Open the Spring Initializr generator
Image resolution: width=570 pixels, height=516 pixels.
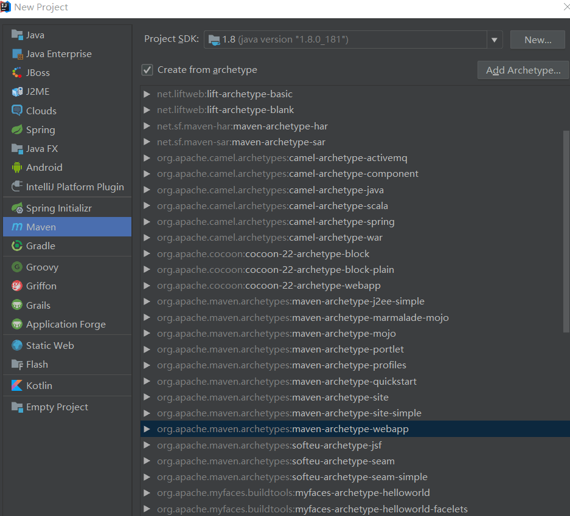58,208
